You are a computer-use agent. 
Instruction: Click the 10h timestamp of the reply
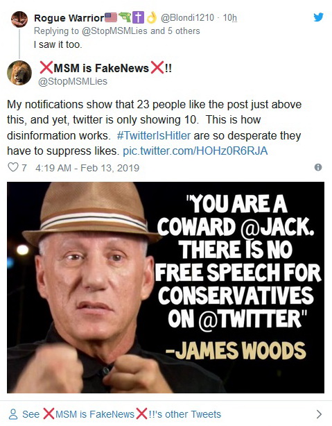pyautogui.click(x=229, y=18)
